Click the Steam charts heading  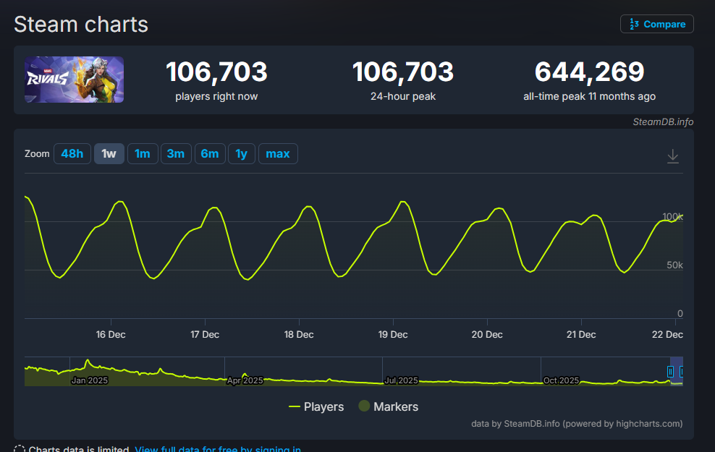81,24
